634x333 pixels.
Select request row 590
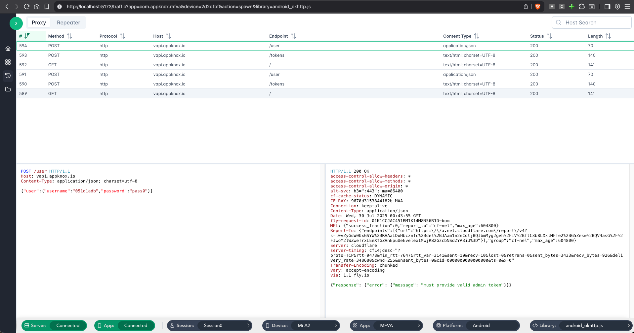coord(325,84)
